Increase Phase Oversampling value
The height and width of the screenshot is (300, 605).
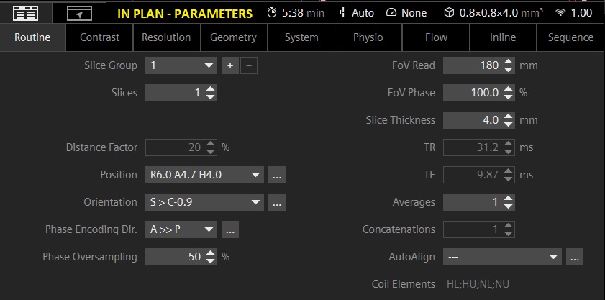(x=210, y=253)
